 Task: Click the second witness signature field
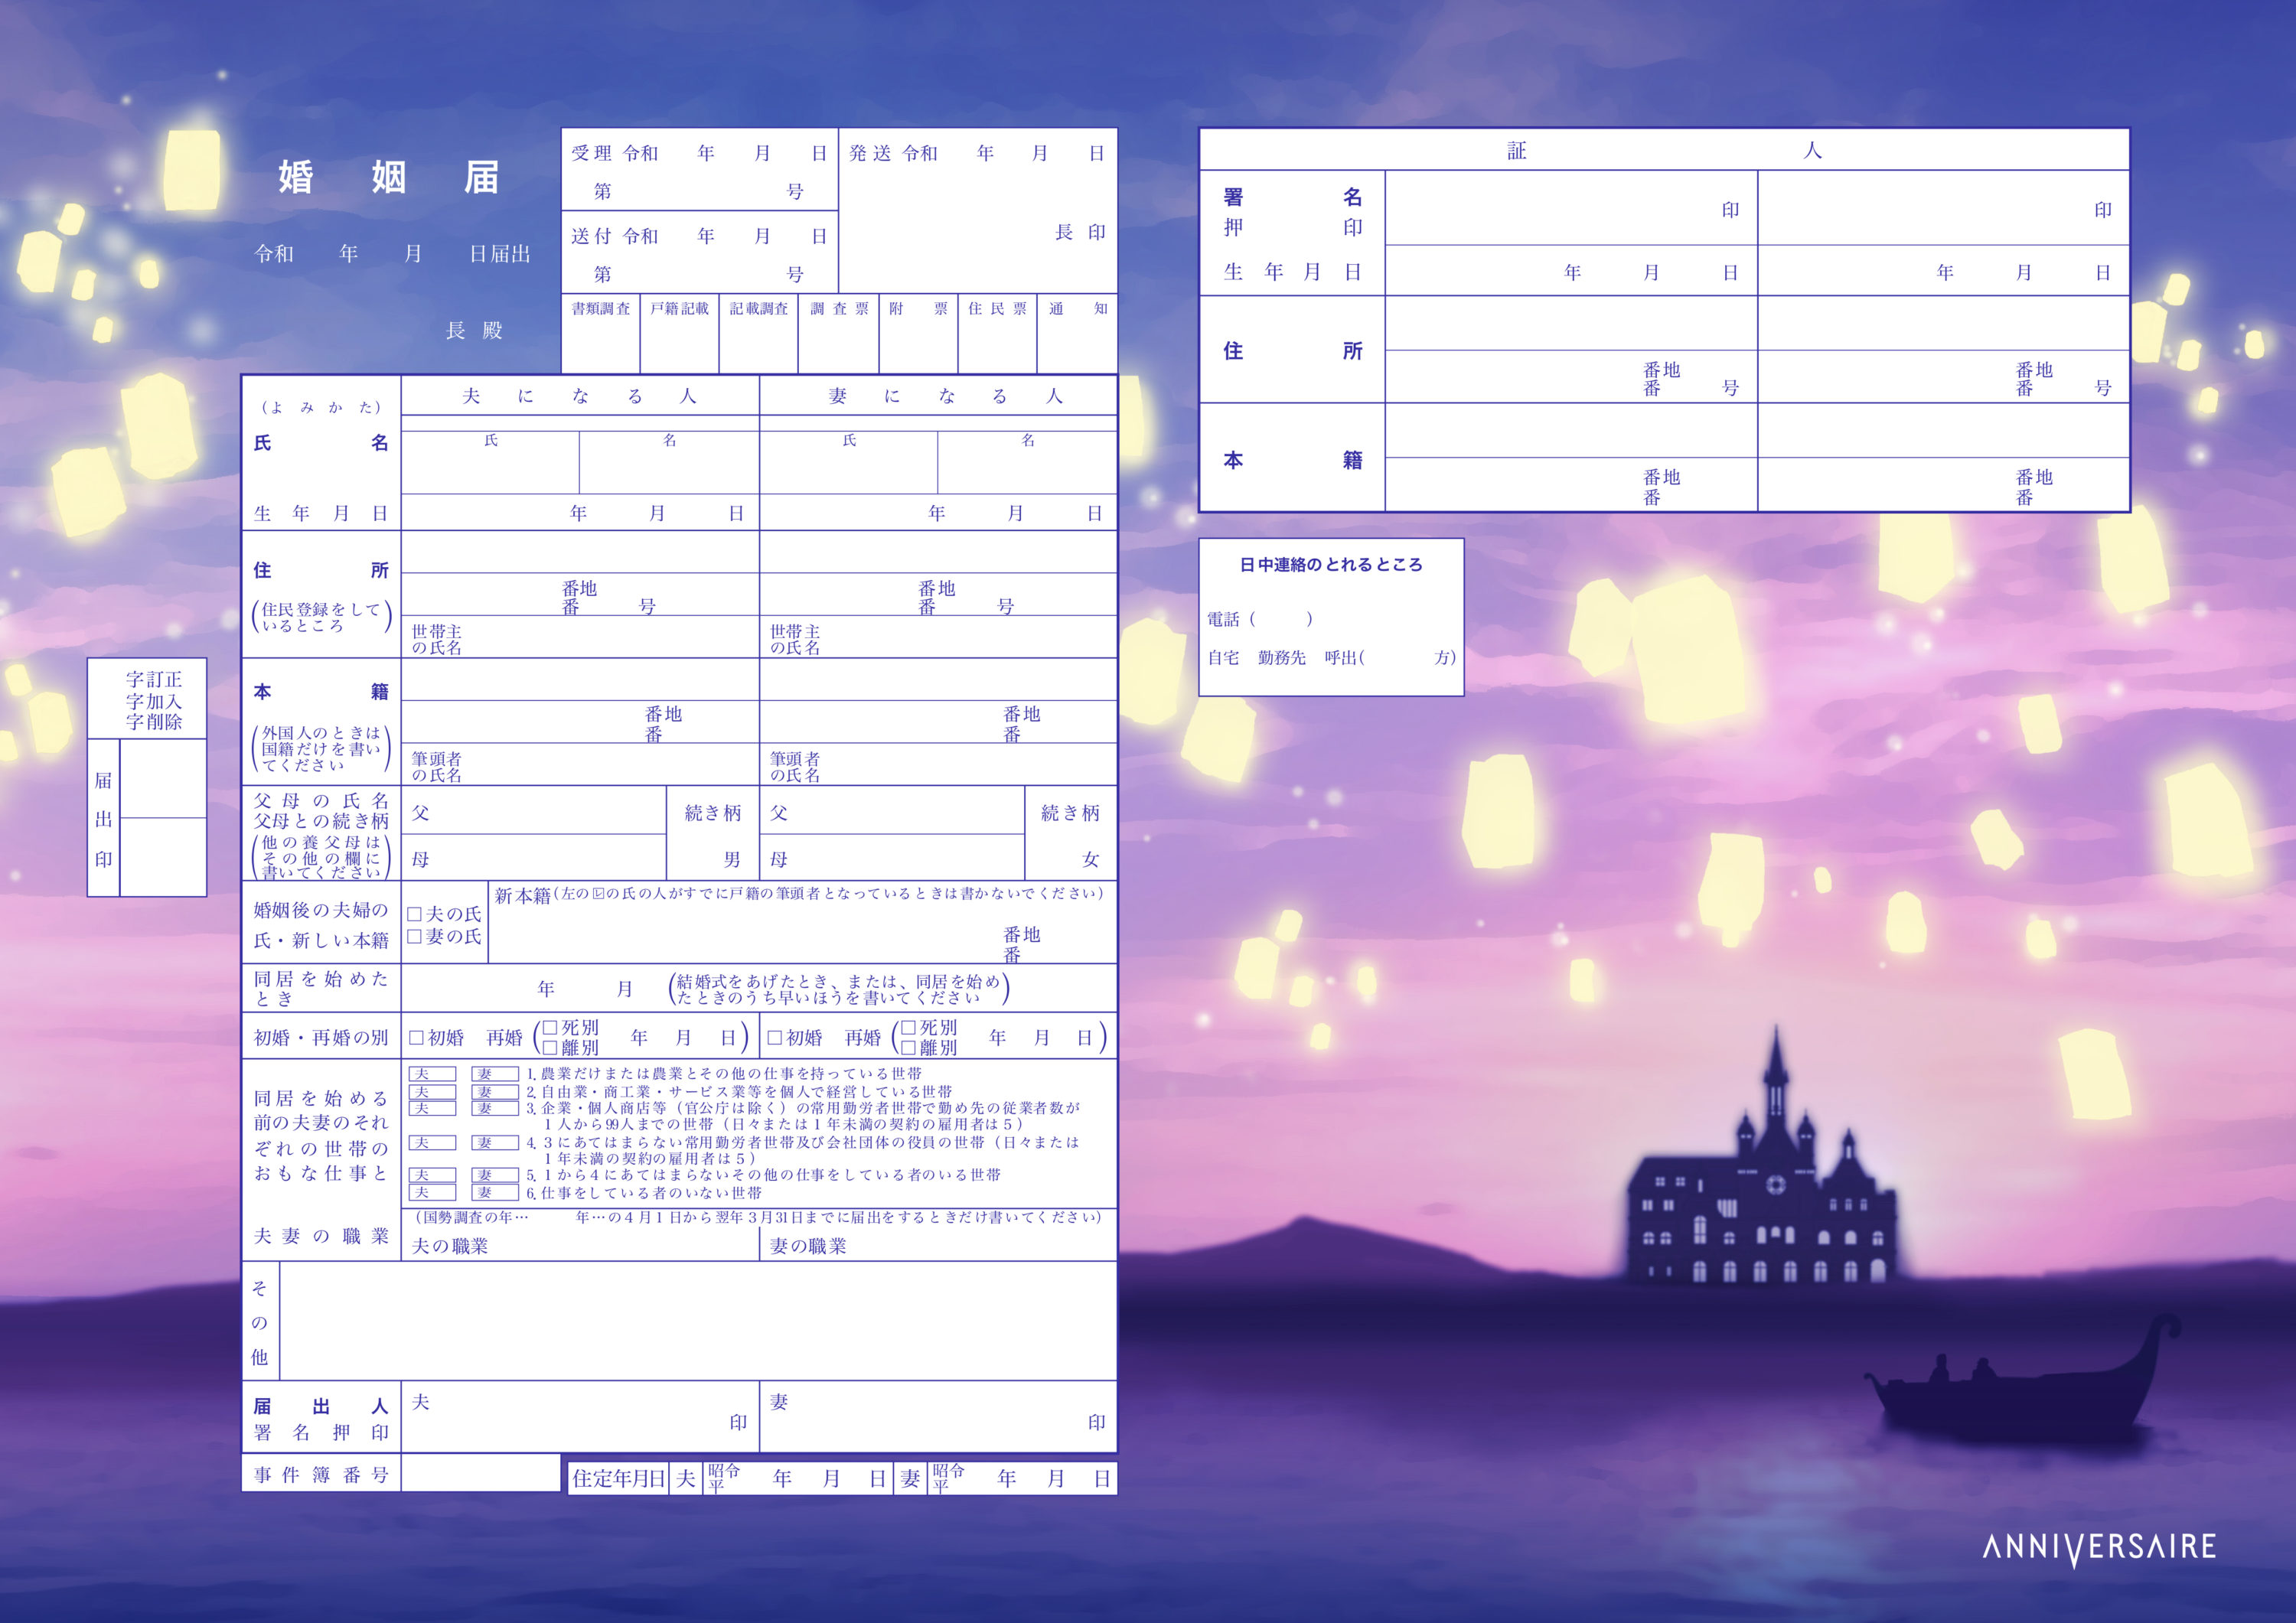(x=1943, y=208)
